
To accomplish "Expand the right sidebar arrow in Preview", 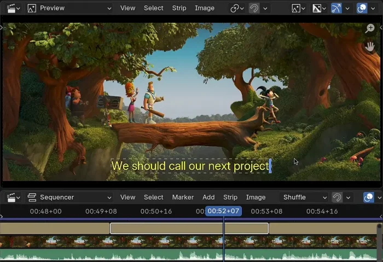I will (381, 27).
